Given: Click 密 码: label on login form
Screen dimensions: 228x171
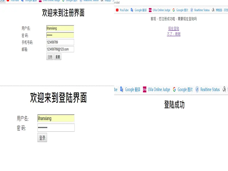Looking at the screenshot, I should click(21, 128).
